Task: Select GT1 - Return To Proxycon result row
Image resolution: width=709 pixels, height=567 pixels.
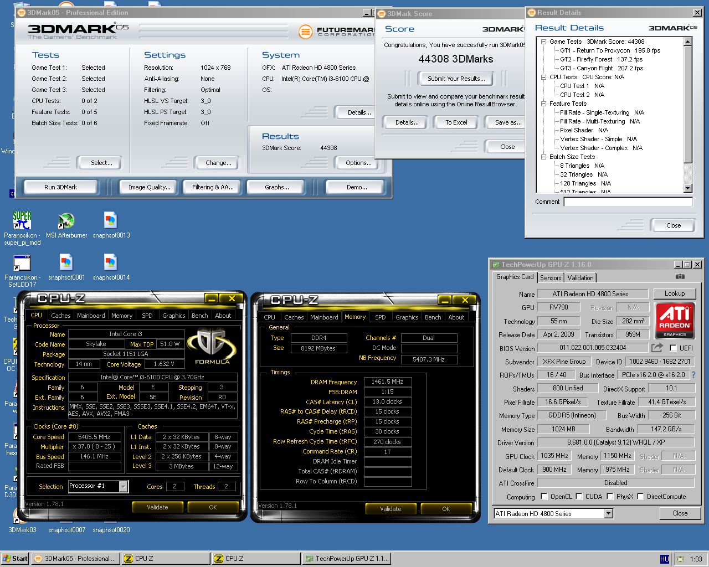Action: point(610,50)
